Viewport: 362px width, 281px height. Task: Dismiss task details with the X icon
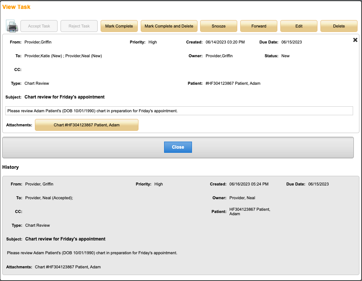[x=355, y=40]
